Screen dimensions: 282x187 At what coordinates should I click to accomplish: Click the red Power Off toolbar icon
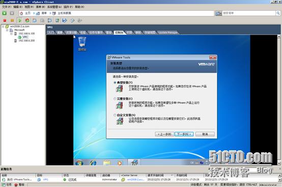coord(5,20)
